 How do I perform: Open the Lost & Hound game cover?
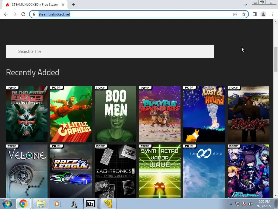tap(204, 114)
